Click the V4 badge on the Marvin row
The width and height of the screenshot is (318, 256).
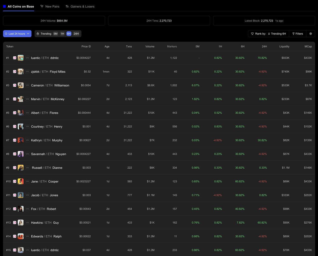coord(27,99)
